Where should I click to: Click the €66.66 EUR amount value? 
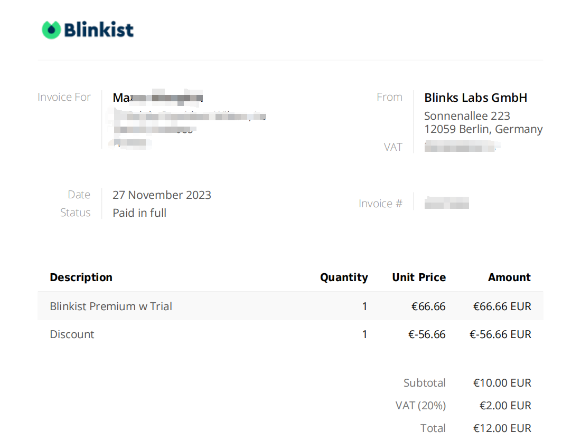pyautogui.click(x=502, y=306)
